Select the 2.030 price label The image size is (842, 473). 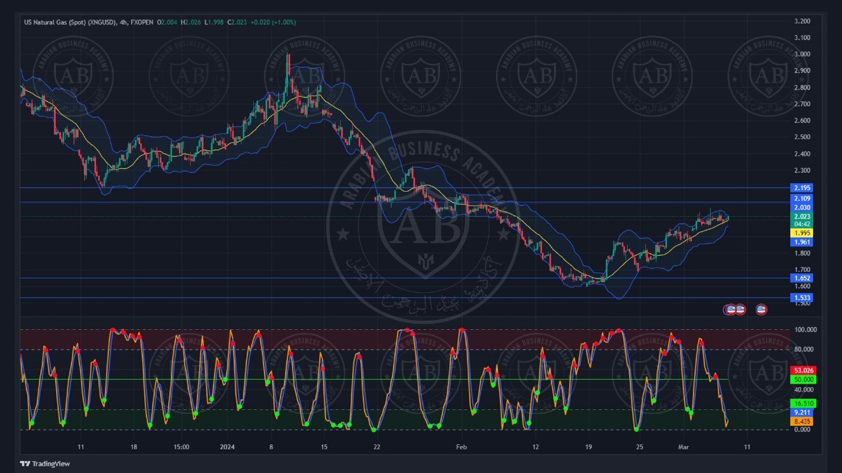pos(803,208)
